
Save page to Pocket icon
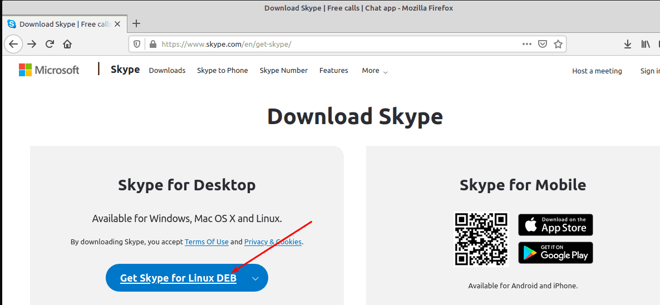point(542,44)
